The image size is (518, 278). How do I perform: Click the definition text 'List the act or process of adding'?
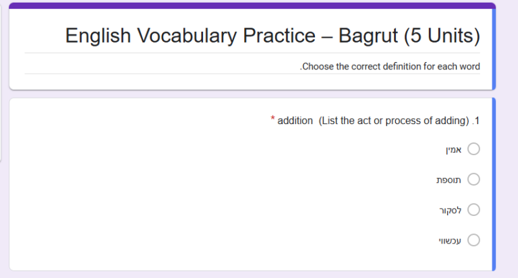pos(394,121)
